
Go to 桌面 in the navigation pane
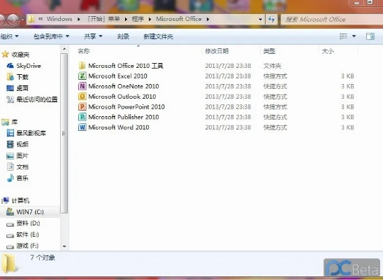[17, 88]
